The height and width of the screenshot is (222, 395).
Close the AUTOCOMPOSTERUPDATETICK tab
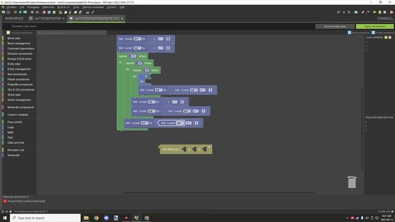point(122,18)
